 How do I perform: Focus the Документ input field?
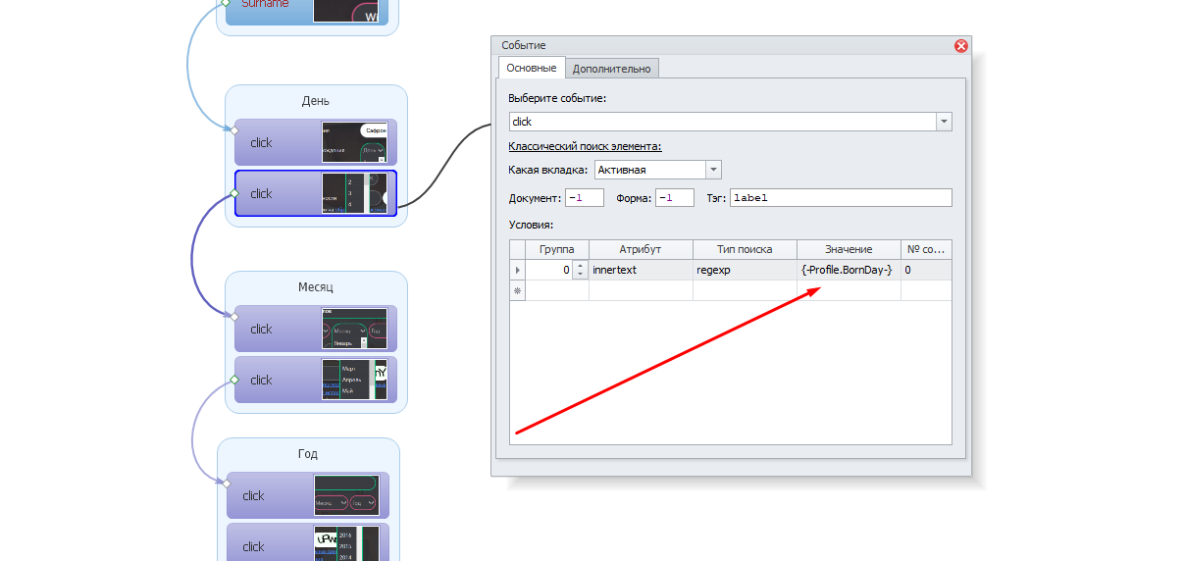tap(585, 197)
